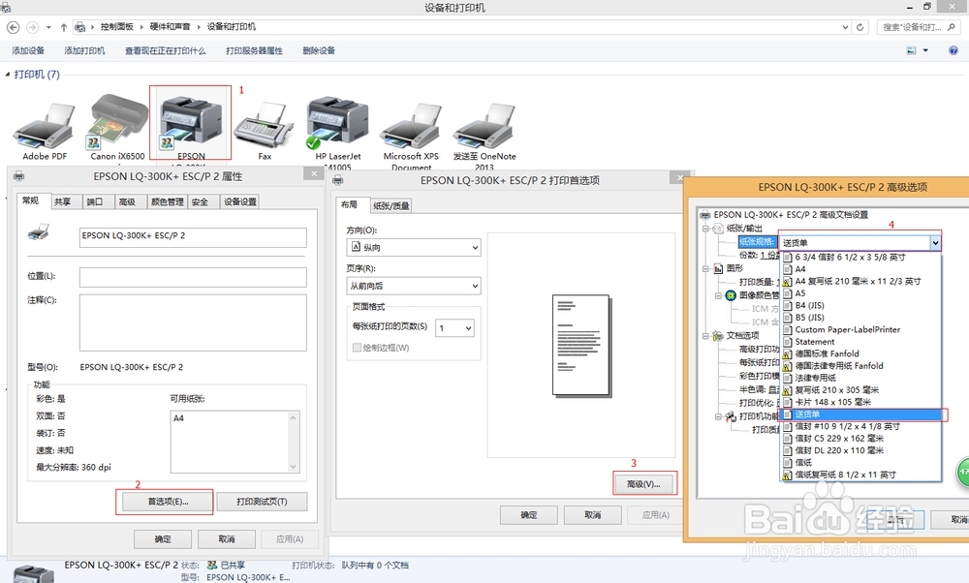Choose B4 (JIS) in the paper size list

pyautogui.click(x=860, y=305)
